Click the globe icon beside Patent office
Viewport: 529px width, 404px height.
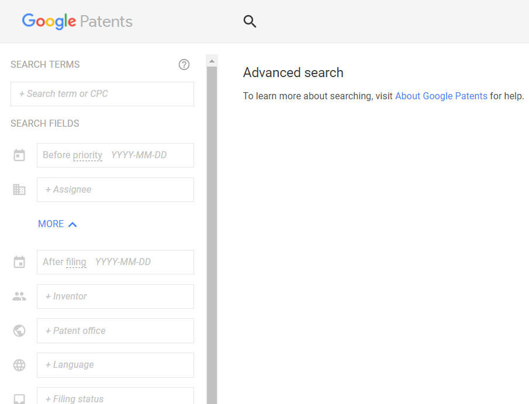tap(19, 331)
